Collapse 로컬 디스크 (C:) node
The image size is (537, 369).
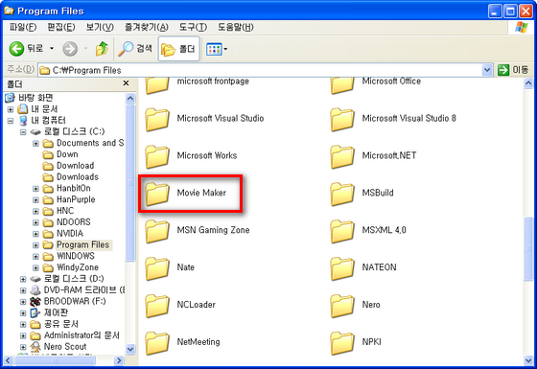click(x=23, y=132)
